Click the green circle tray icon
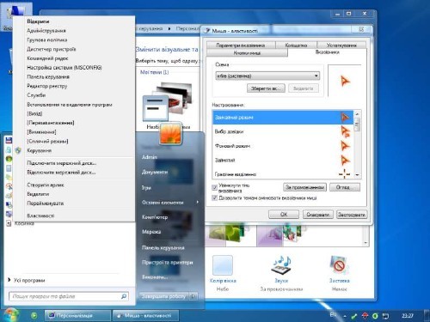This screenshot has width=430, height=322. (x=375, y=316)
